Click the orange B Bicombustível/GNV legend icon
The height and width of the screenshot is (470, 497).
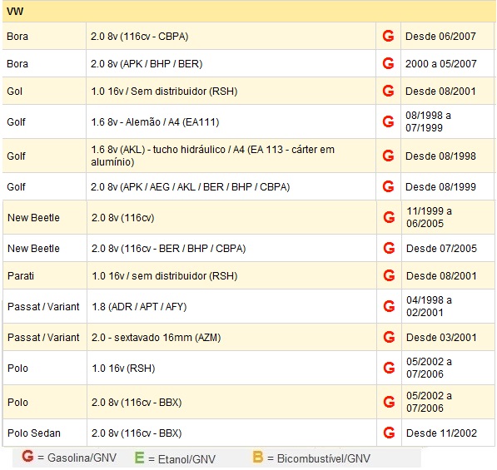[258, 457]
